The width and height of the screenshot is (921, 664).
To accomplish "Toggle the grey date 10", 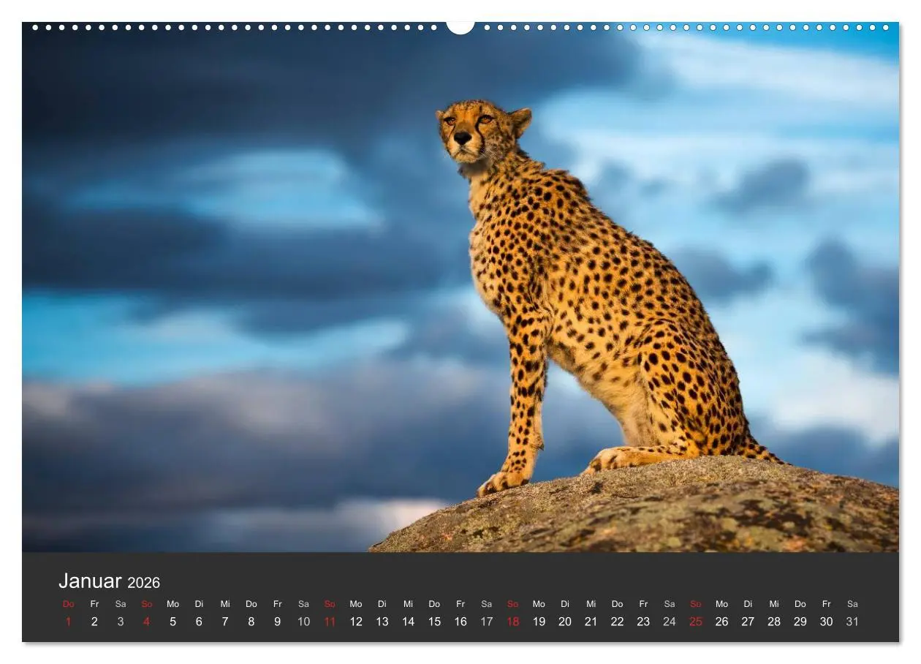I will pos(303,621).
